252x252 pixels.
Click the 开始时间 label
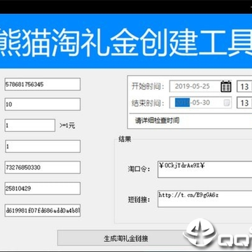point(148,86)
